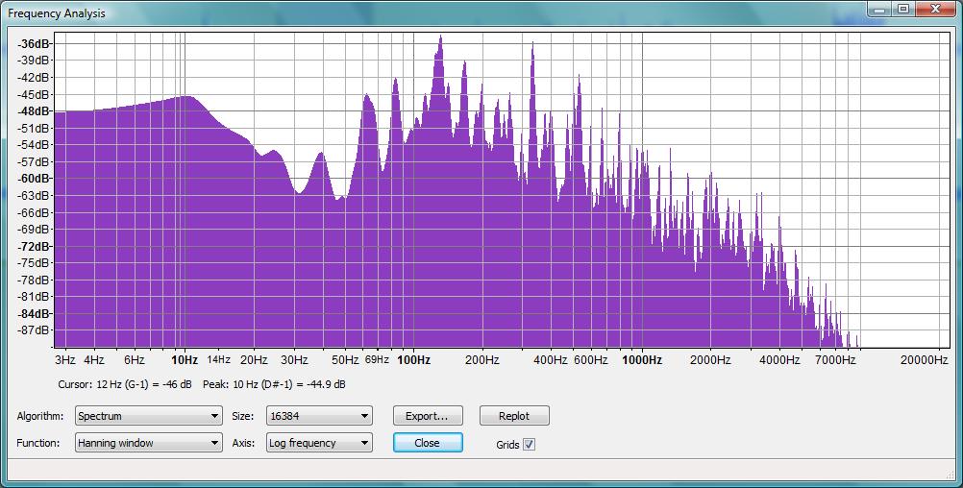Click the 600Hz frequency axis label
963x488 pixels.
[591, 360]
